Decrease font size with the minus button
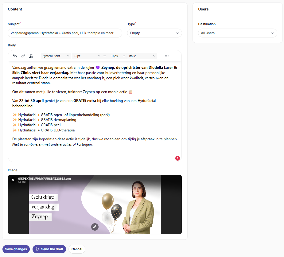This screenshot has width=284, height=257. [105, 56]
